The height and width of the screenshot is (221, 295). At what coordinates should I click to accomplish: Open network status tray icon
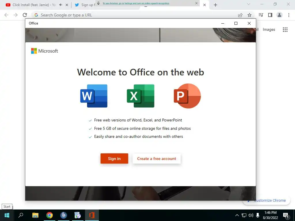[244, 215]
